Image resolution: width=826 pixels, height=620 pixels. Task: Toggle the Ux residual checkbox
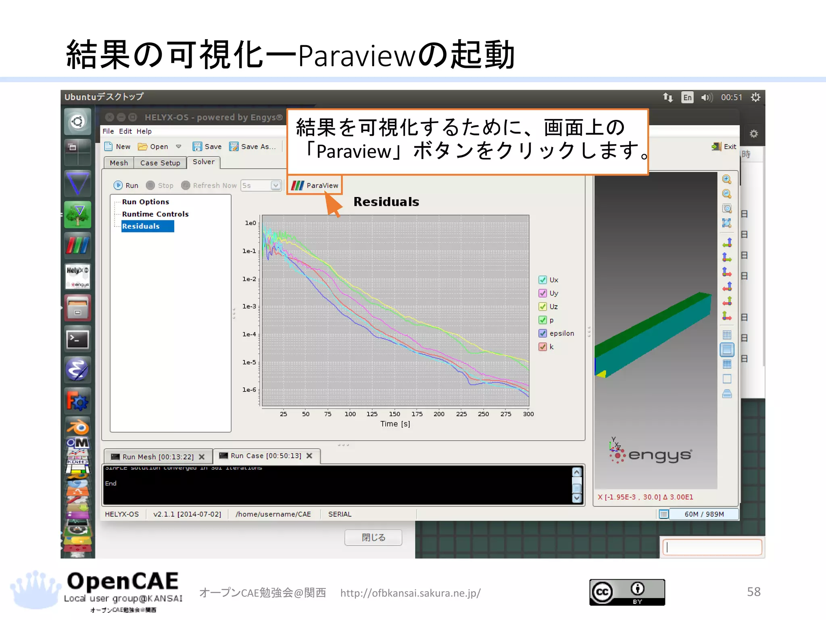[543, 280]
